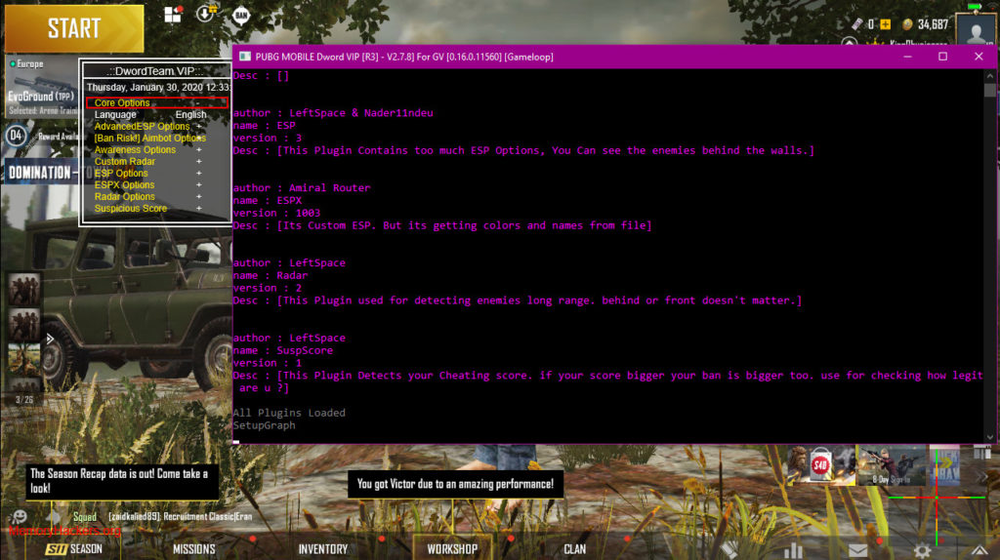Screen dimensions: 1000x560
Task: Open the download resources icon
Action: (x=206, y=14)
